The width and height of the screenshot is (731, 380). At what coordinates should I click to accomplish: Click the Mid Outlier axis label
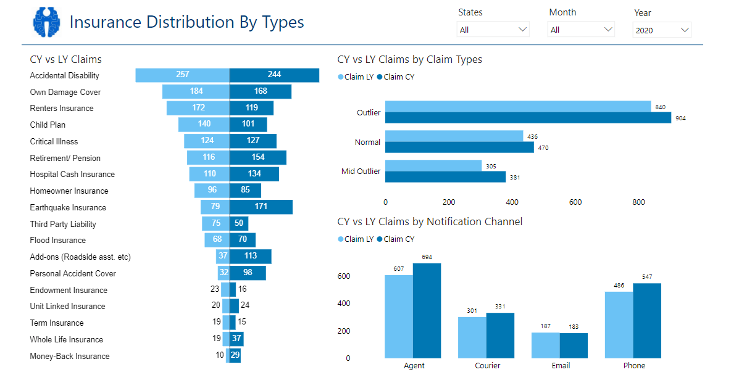(x=361, y=171)
